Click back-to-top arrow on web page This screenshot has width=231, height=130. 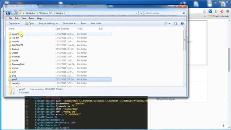click(x=223, y=126)
